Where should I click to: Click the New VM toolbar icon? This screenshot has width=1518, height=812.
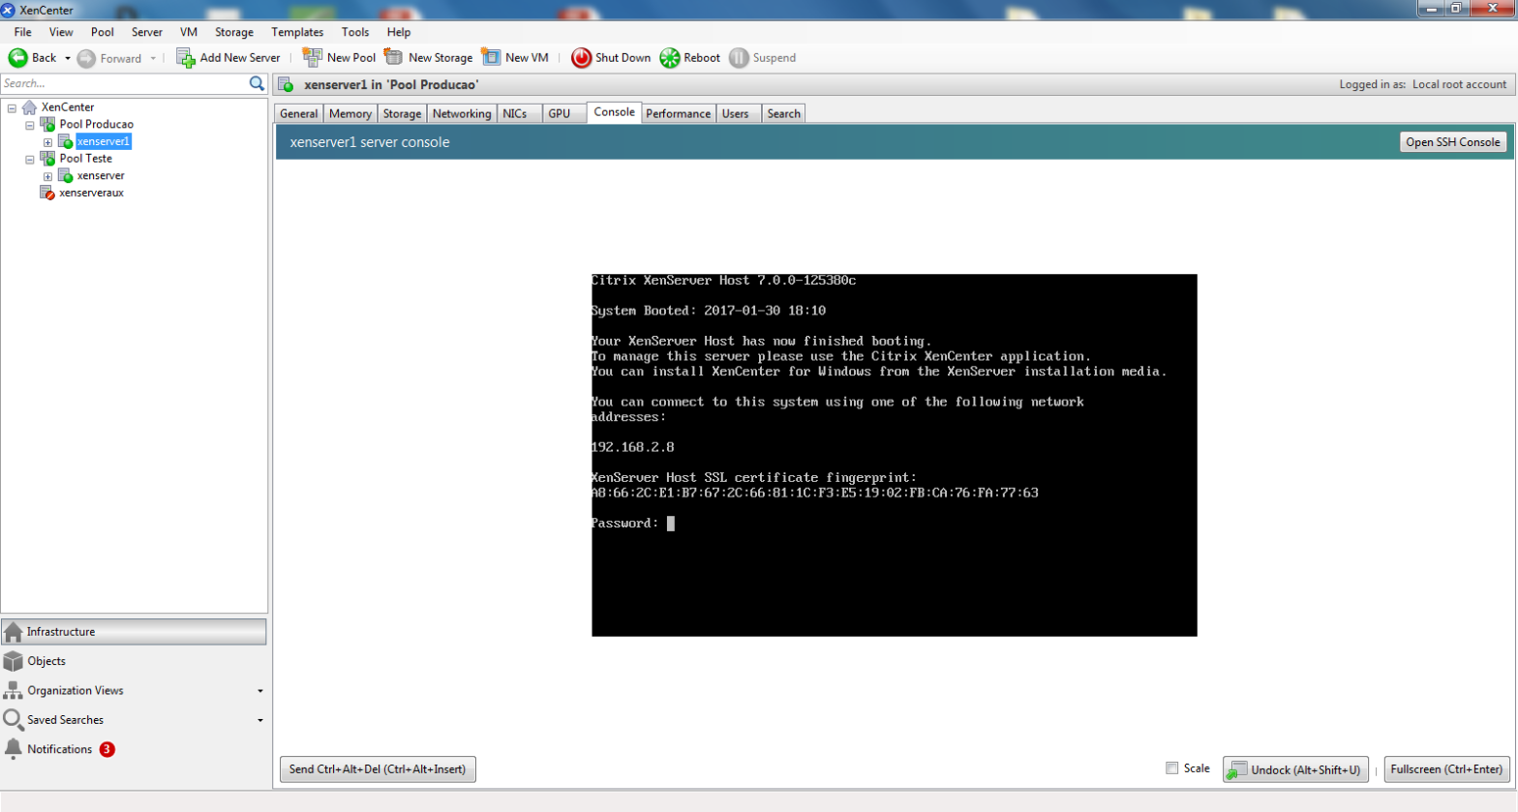[491, 58]
